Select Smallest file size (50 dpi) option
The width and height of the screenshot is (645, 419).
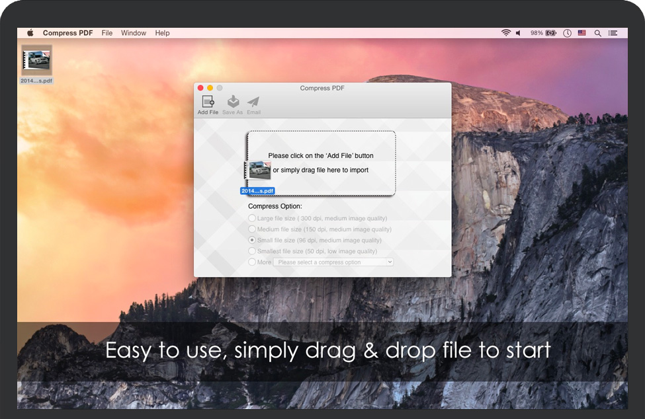[x=252, y=251]
